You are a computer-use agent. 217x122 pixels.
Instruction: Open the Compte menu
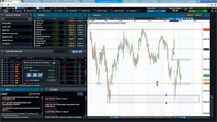60,11
